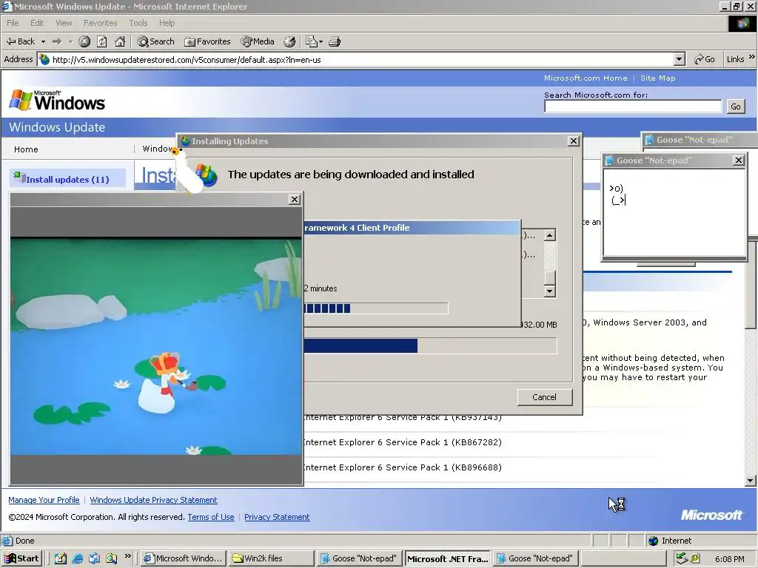This screenshot has width=758, height=568.
Task: Open the View menu
Action: pyautogui.click(x=64, y=23)
